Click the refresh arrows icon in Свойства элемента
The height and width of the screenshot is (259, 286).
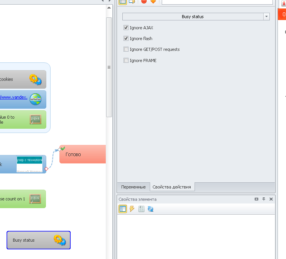(x=151, y=209)
